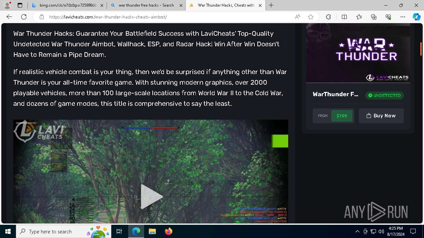The width and height of the screenshot is (424, 238).
Task: Click the War Thunder product banner image
Action: (358, 53)
